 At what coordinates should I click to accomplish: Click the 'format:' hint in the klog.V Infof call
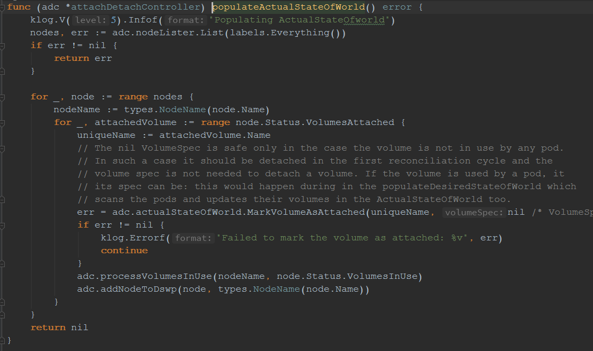pyautogui.click(x=186, y=20)
